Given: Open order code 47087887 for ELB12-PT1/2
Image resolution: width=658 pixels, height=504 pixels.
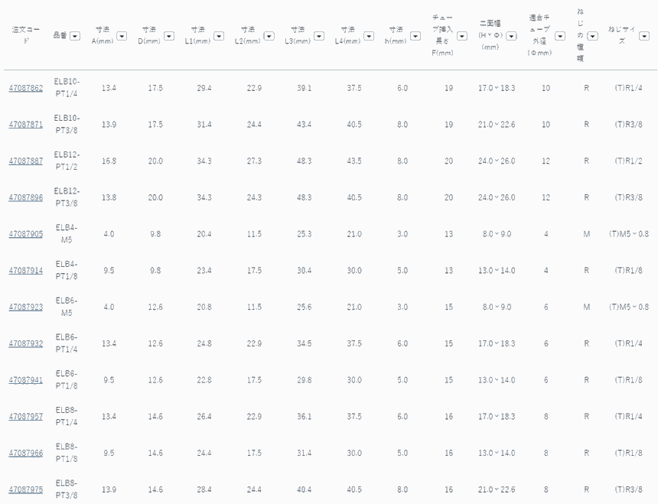Looking at the screenshot, I should [25, 161].
